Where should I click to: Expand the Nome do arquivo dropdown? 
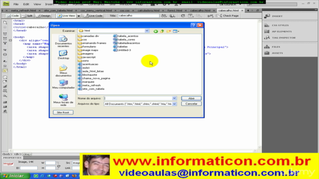(x=174, y=98)
